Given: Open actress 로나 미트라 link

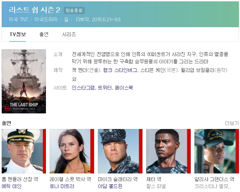Looking at the screenshot, I should pos(62,186).
